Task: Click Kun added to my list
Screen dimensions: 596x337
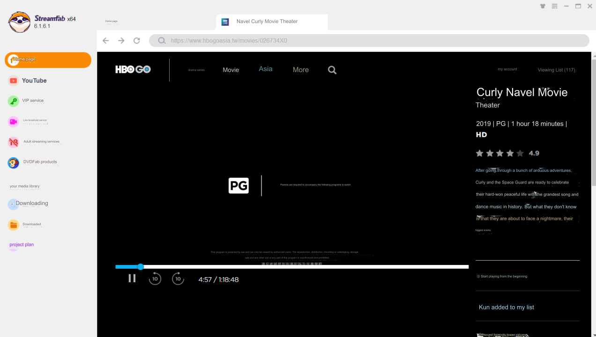Action: point(507,307)
